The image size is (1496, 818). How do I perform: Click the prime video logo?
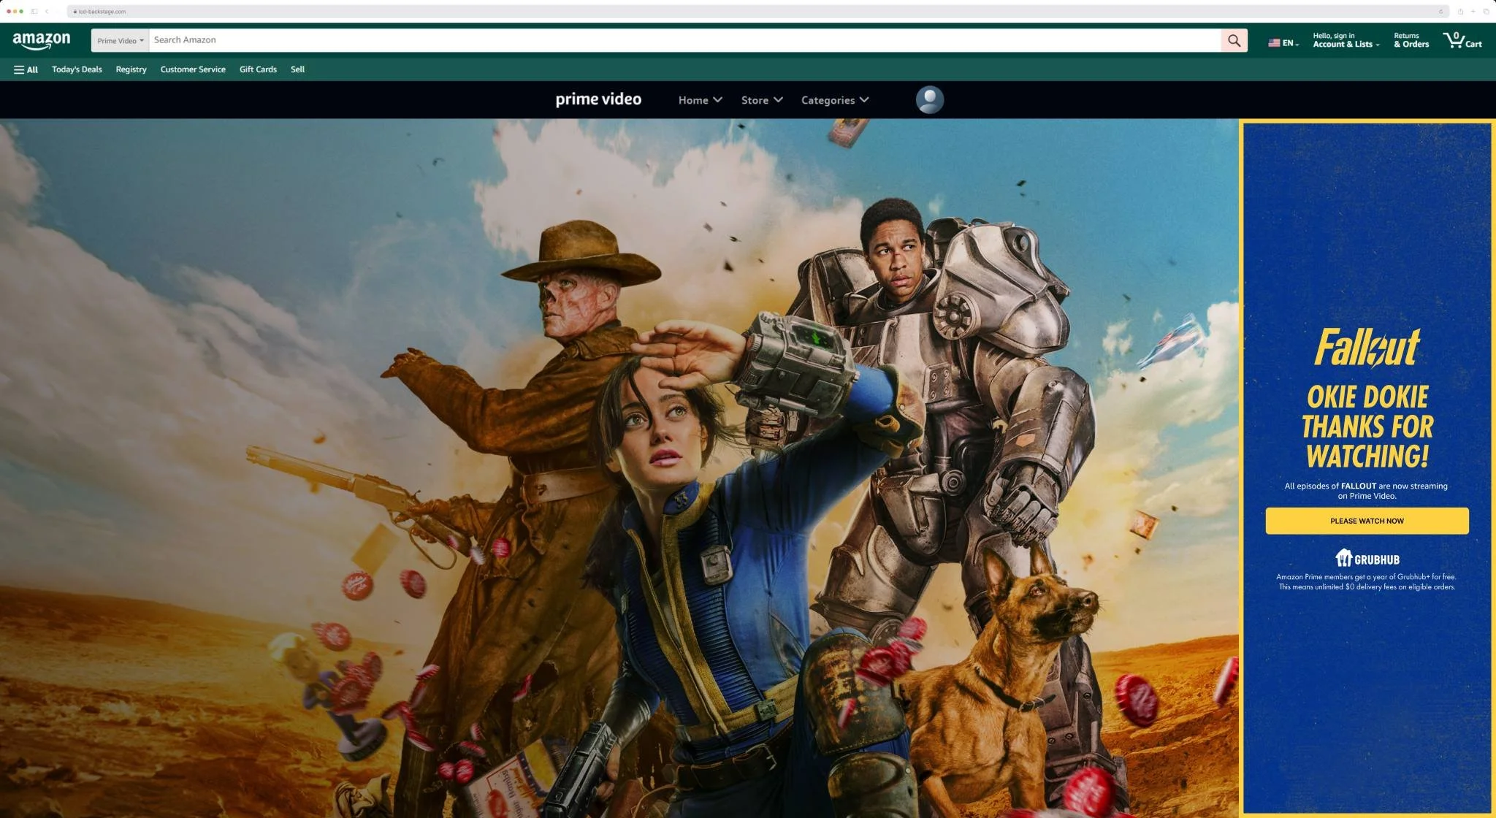click(598, 99)
